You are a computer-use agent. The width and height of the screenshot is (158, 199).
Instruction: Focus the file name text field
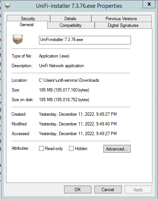tap(85, 40)
